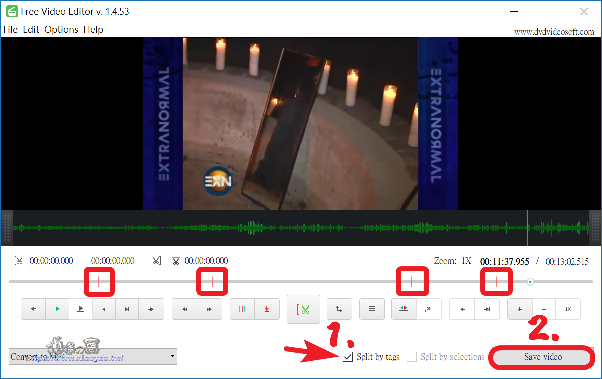The image size is (602, 379).
Task: Click the red down-arrow add tag icon
Action: (267, 309)
